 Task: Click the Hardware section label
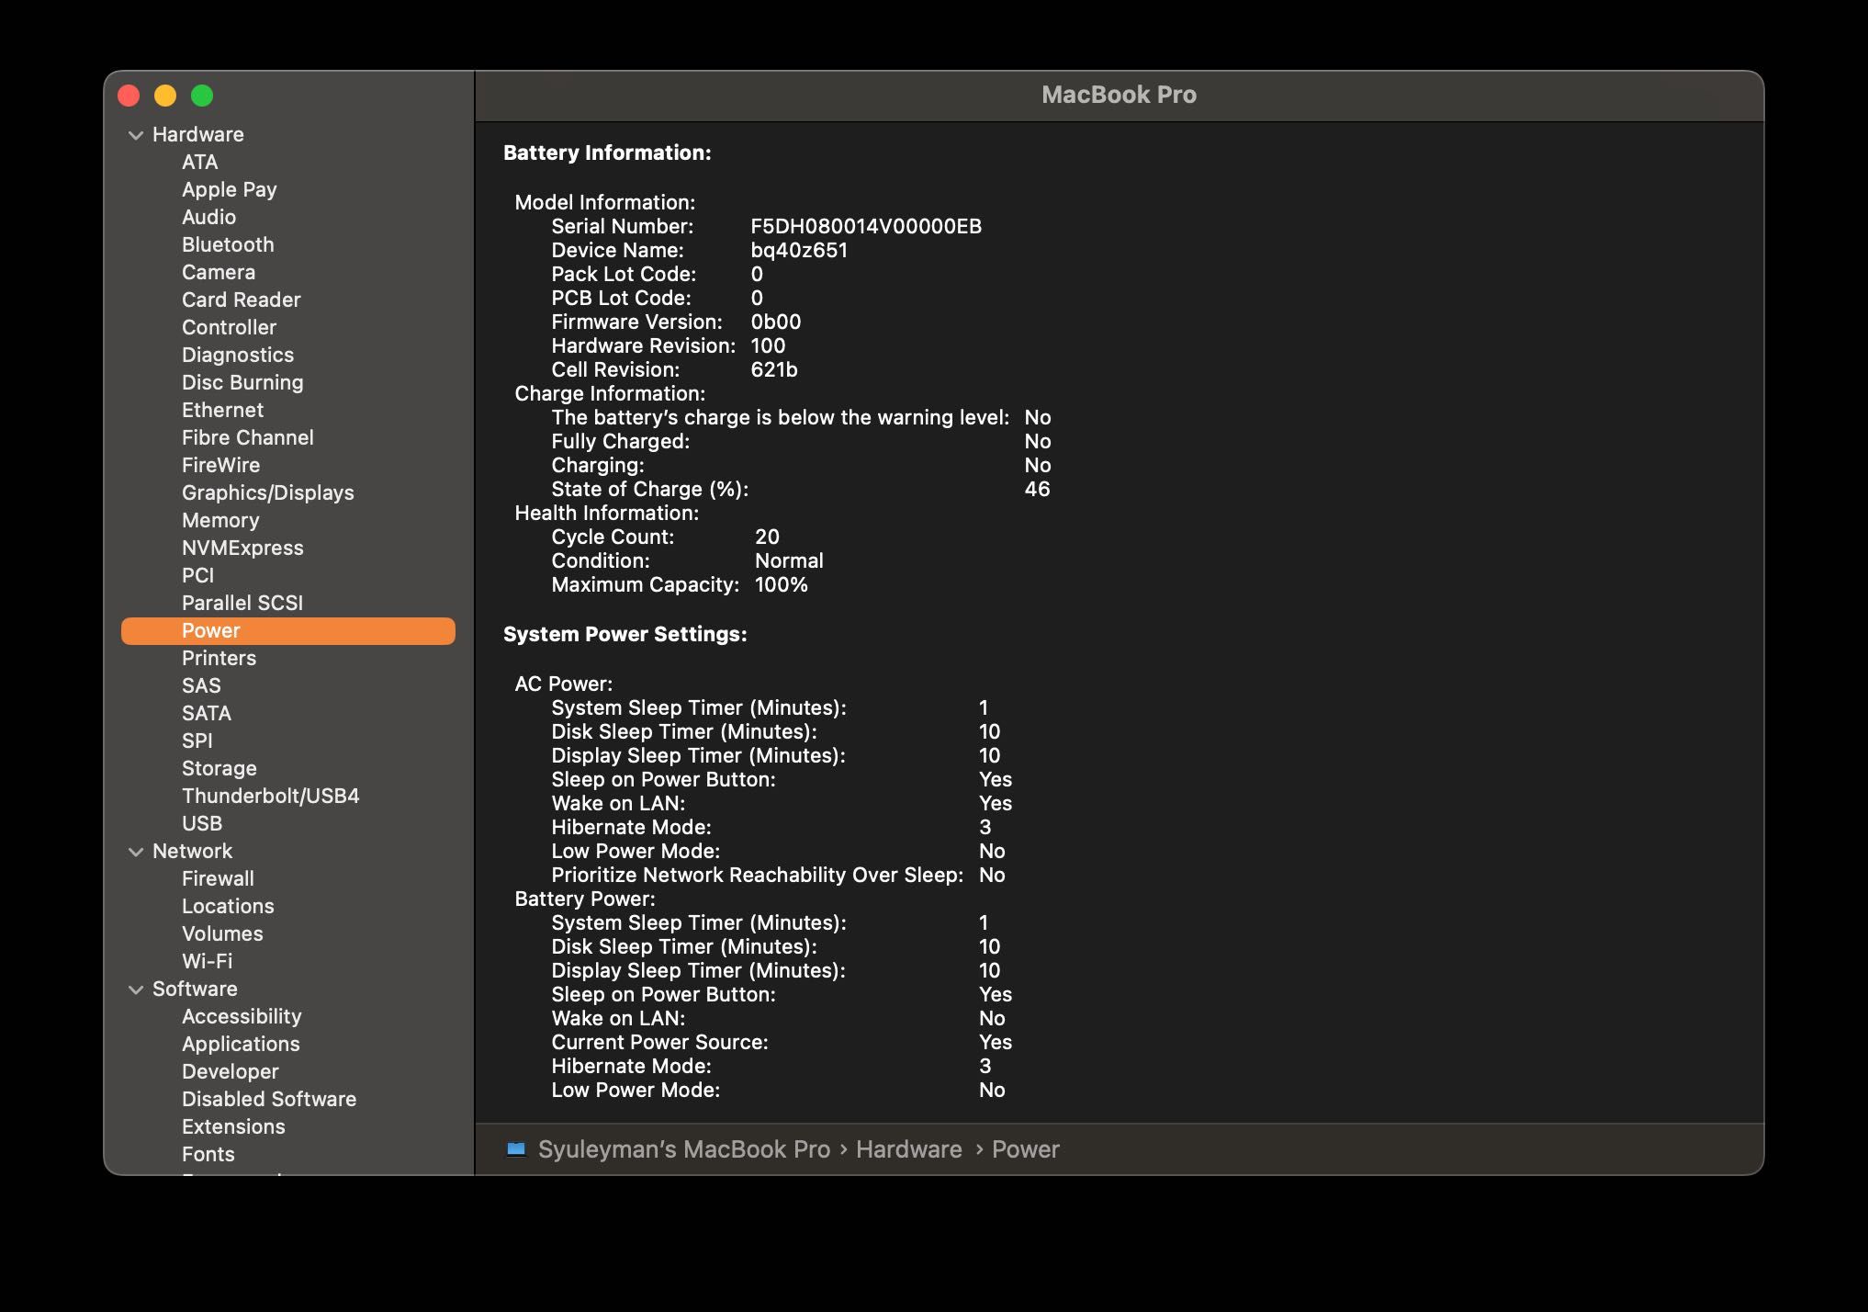point(198,134)
